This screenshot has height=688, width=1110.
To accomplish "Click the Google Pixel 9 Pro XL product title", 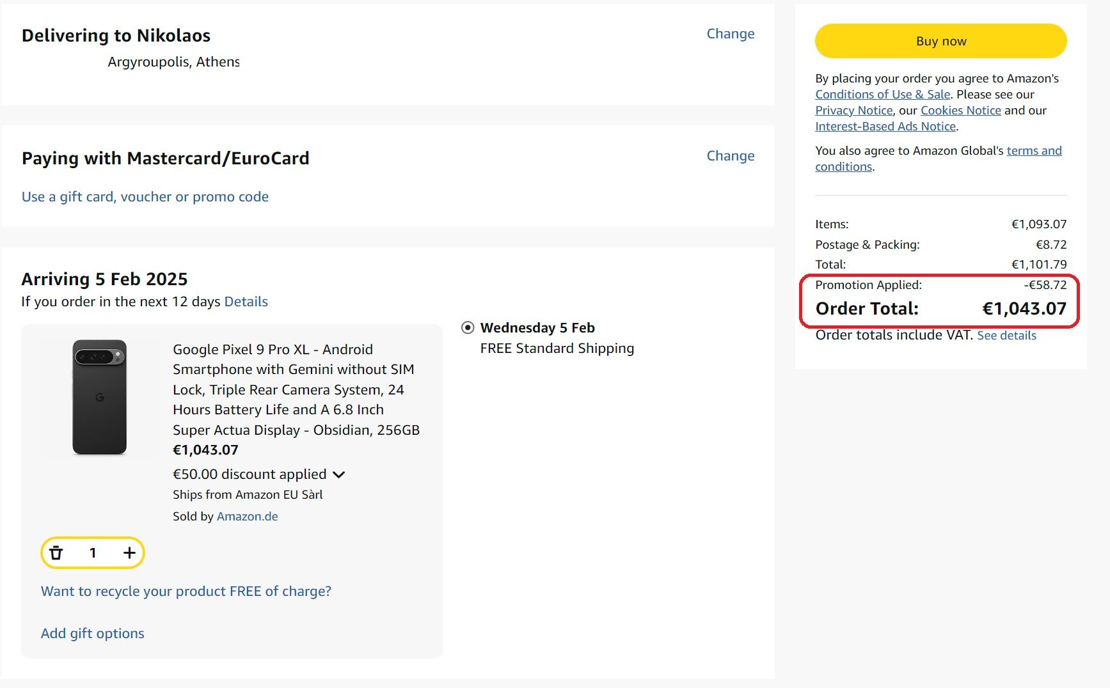I will [296, 389].
